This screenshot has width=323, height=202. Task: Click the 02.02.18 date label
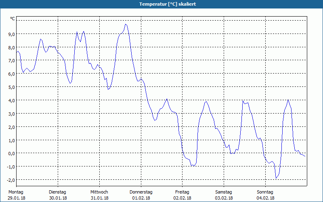coord(182,198)
